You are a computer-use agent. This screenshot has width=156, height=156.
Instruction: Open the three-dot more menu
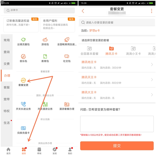pos(152,11)
